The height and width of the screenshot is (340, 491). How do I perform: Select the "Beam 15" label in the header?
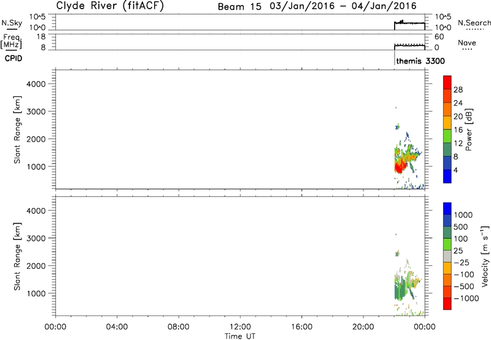pos(239,7)
